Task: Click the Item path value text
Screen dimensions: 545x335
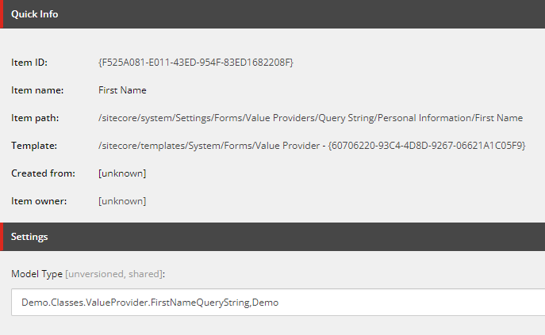Action: click(x=310, y=118)
